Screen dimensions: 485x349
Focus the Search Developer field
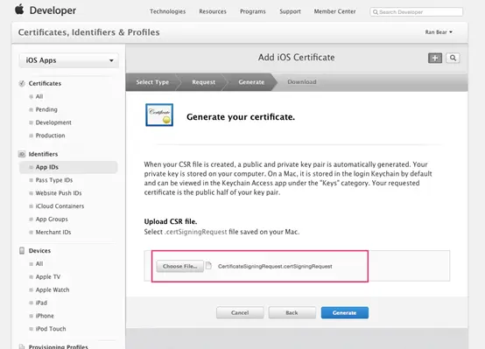coord(417,12)
